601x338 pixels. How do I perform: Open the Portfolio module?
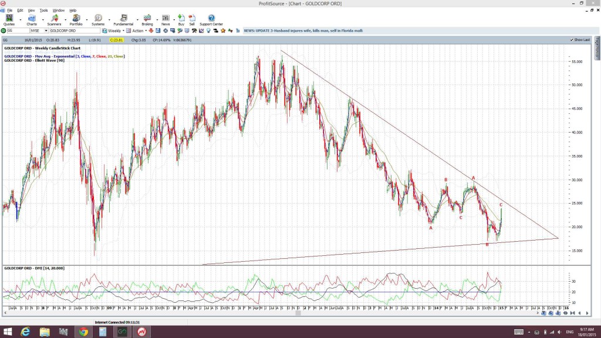(76, 20)
